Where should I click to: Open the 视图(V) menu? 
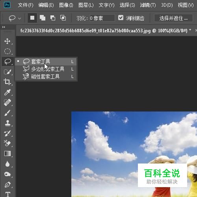186,5
